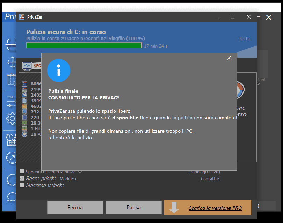
Task: Open the speech bubble icon in the sidebar
Action: (x=12, y=197)
